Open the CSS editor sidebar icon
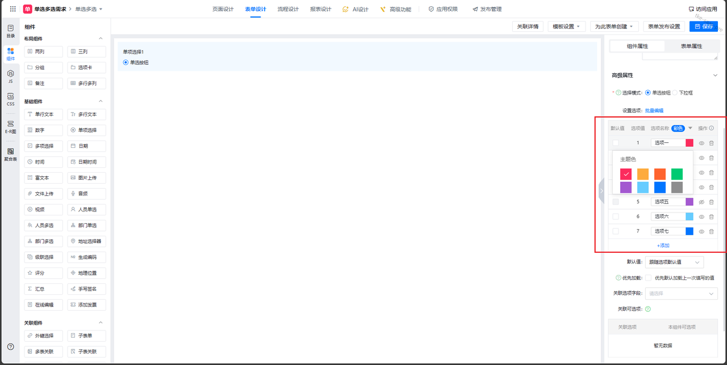727x365 pixels. [x=10, y=100]
